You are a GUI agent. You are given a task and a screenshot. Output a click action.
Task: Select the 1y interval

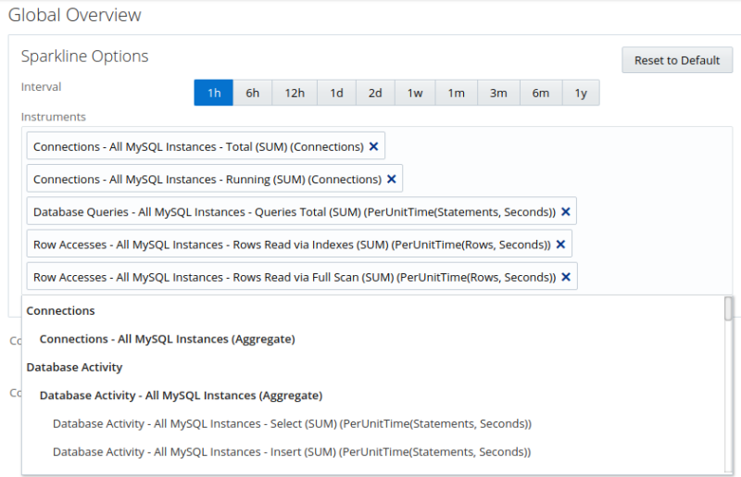(x=581, y=93)
